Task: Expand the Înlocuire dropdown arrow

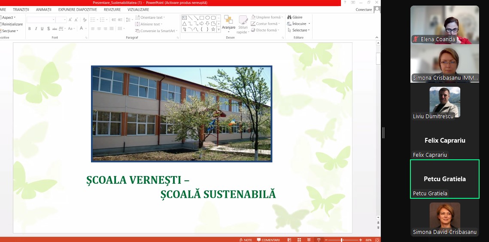Action: [x=309, y=24]
